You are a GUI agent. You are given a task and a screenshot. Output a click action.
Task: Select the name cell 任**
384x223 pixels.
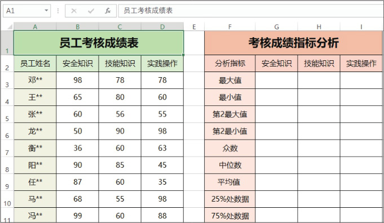(x=35, y=182)
